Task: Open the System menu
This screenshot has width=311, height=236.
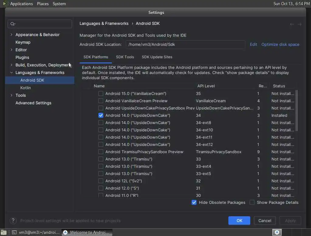Action: point(59,4)
